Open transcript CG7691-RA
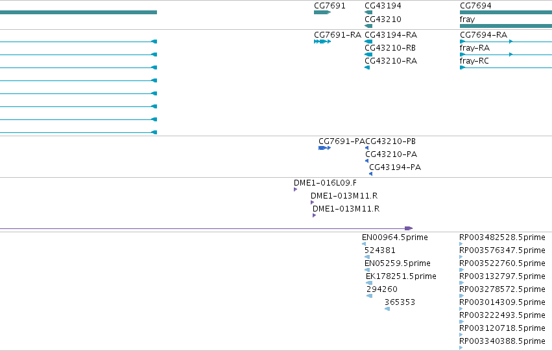552x351 pixels. (x=337, y=35)
